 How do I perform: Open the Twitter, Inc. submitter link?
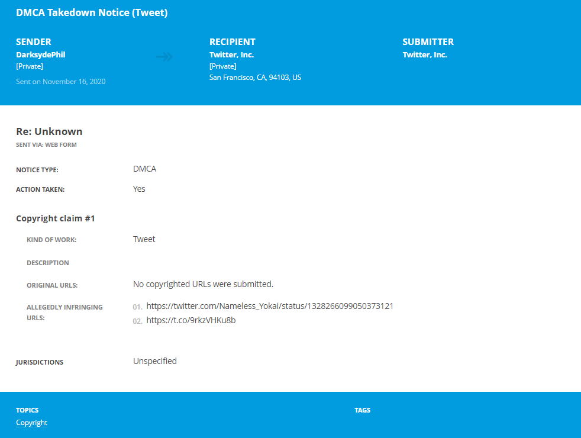click(425, 55)
